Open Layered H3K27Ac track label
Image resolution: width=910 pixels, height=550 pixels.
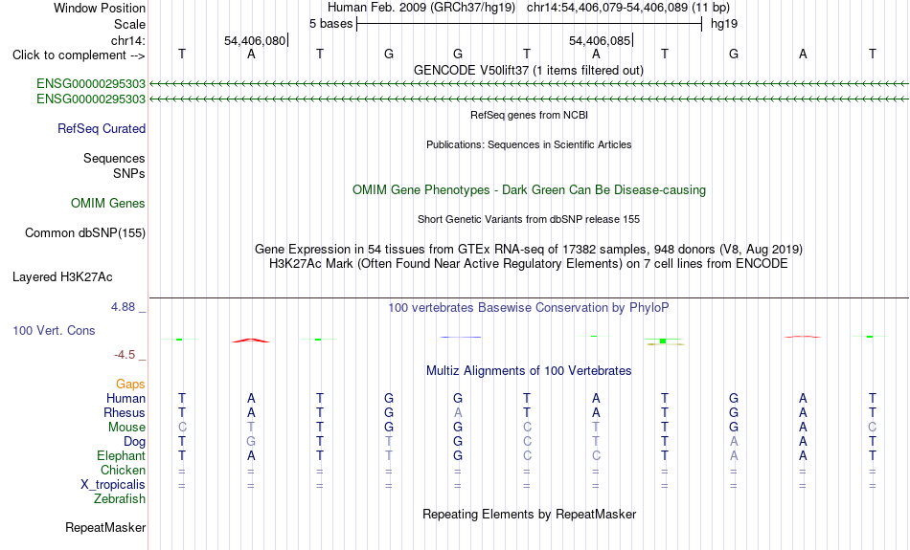coord(62,277)
